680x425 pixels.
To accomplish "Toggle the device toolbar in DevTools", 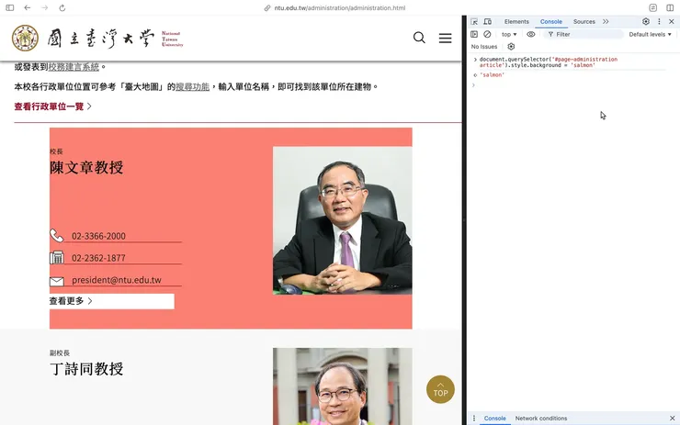I will 487,22.
